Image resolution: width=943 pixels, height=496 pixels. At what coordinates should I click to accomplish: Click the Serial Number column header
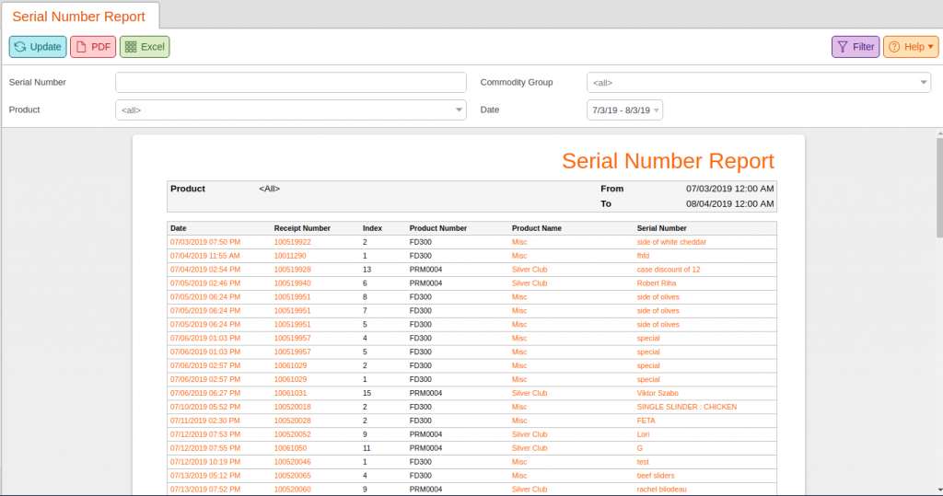pyautogui.click(x=661, y=228)
